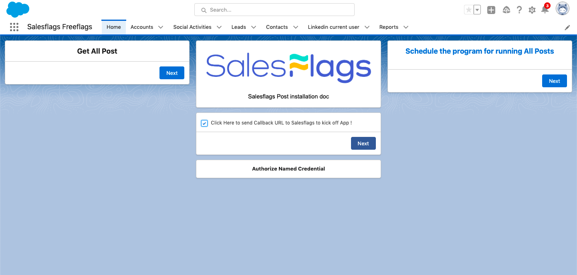Open the Trailhead guidance icon
Screen dimensions: 577x275
click(506, 10)
